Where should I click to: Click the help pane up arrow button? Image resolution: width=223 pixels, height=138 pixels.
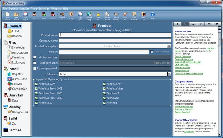193,24
